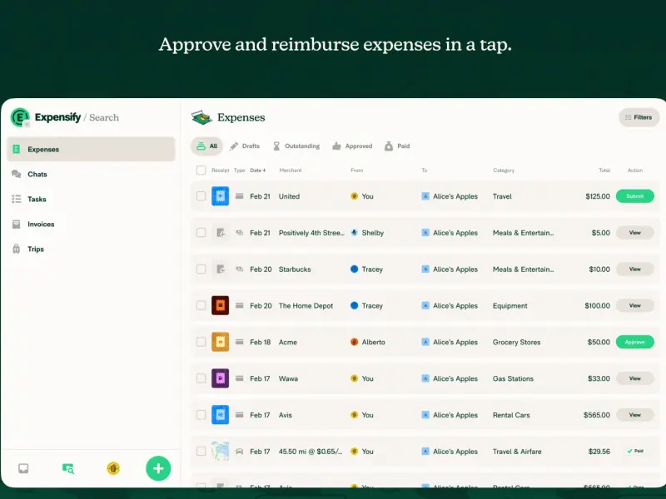Click the green plus create button

[158, 468]
